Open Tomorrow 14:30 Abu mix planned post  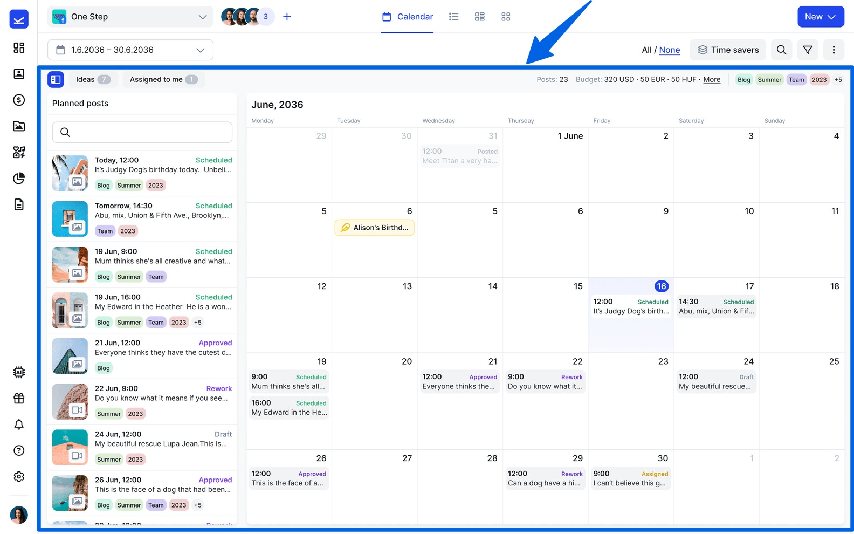click(142, 219)
